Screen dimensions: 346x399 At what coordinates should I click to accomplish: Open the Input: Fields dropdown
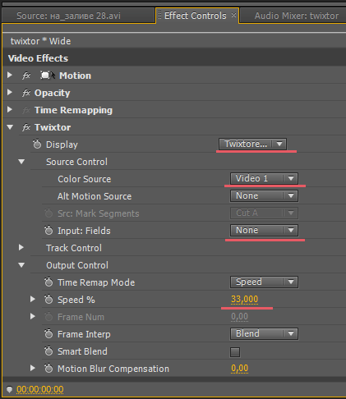pyautogui.click(x=264, y=230)
